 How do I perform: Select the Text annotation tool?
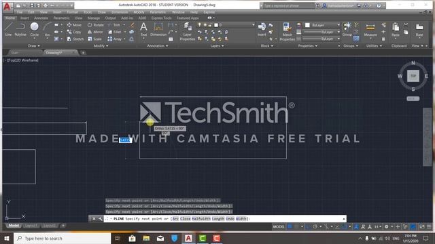tap(143, 29)
